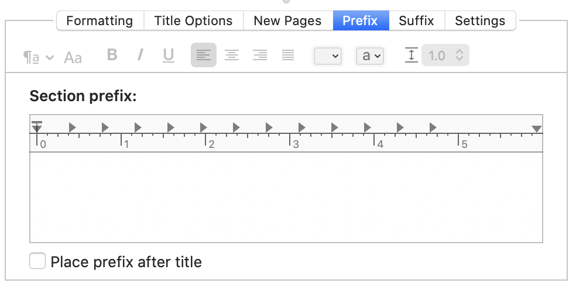Click the line spacing icon
This screenshot has height=290, width=576.
coord(412,56)
